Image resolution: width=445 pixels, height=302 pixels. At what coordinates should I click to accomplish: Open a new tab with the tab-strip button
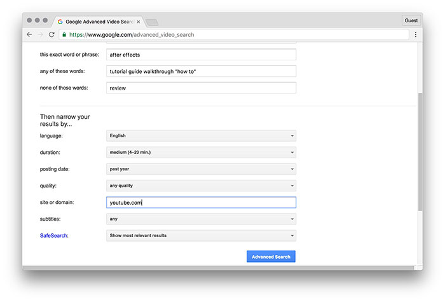pyautogui.click(x=153, y=22)
